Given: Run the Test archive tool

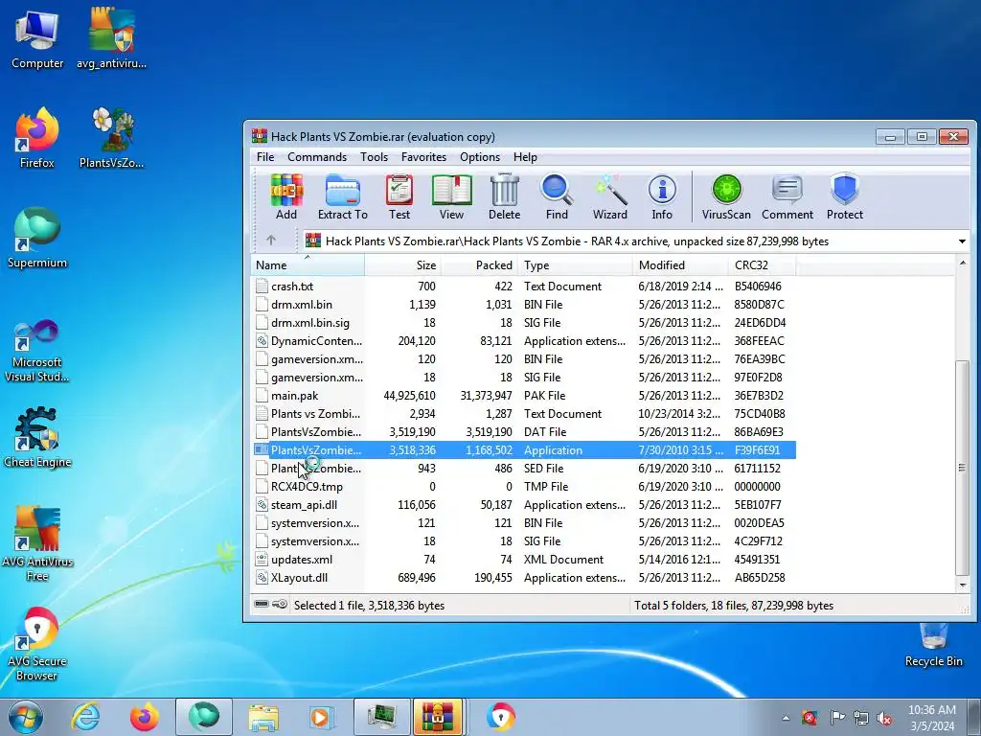Looking at the screenshot, I should (399, 196).
